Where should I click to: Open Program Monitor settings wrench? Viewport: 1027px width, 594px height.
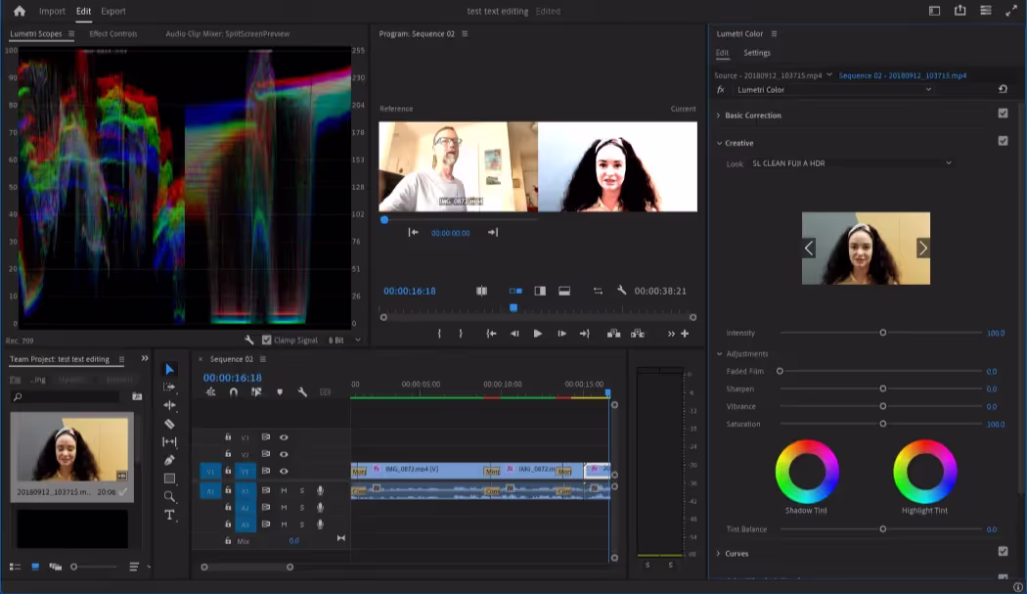coord(621,291)
